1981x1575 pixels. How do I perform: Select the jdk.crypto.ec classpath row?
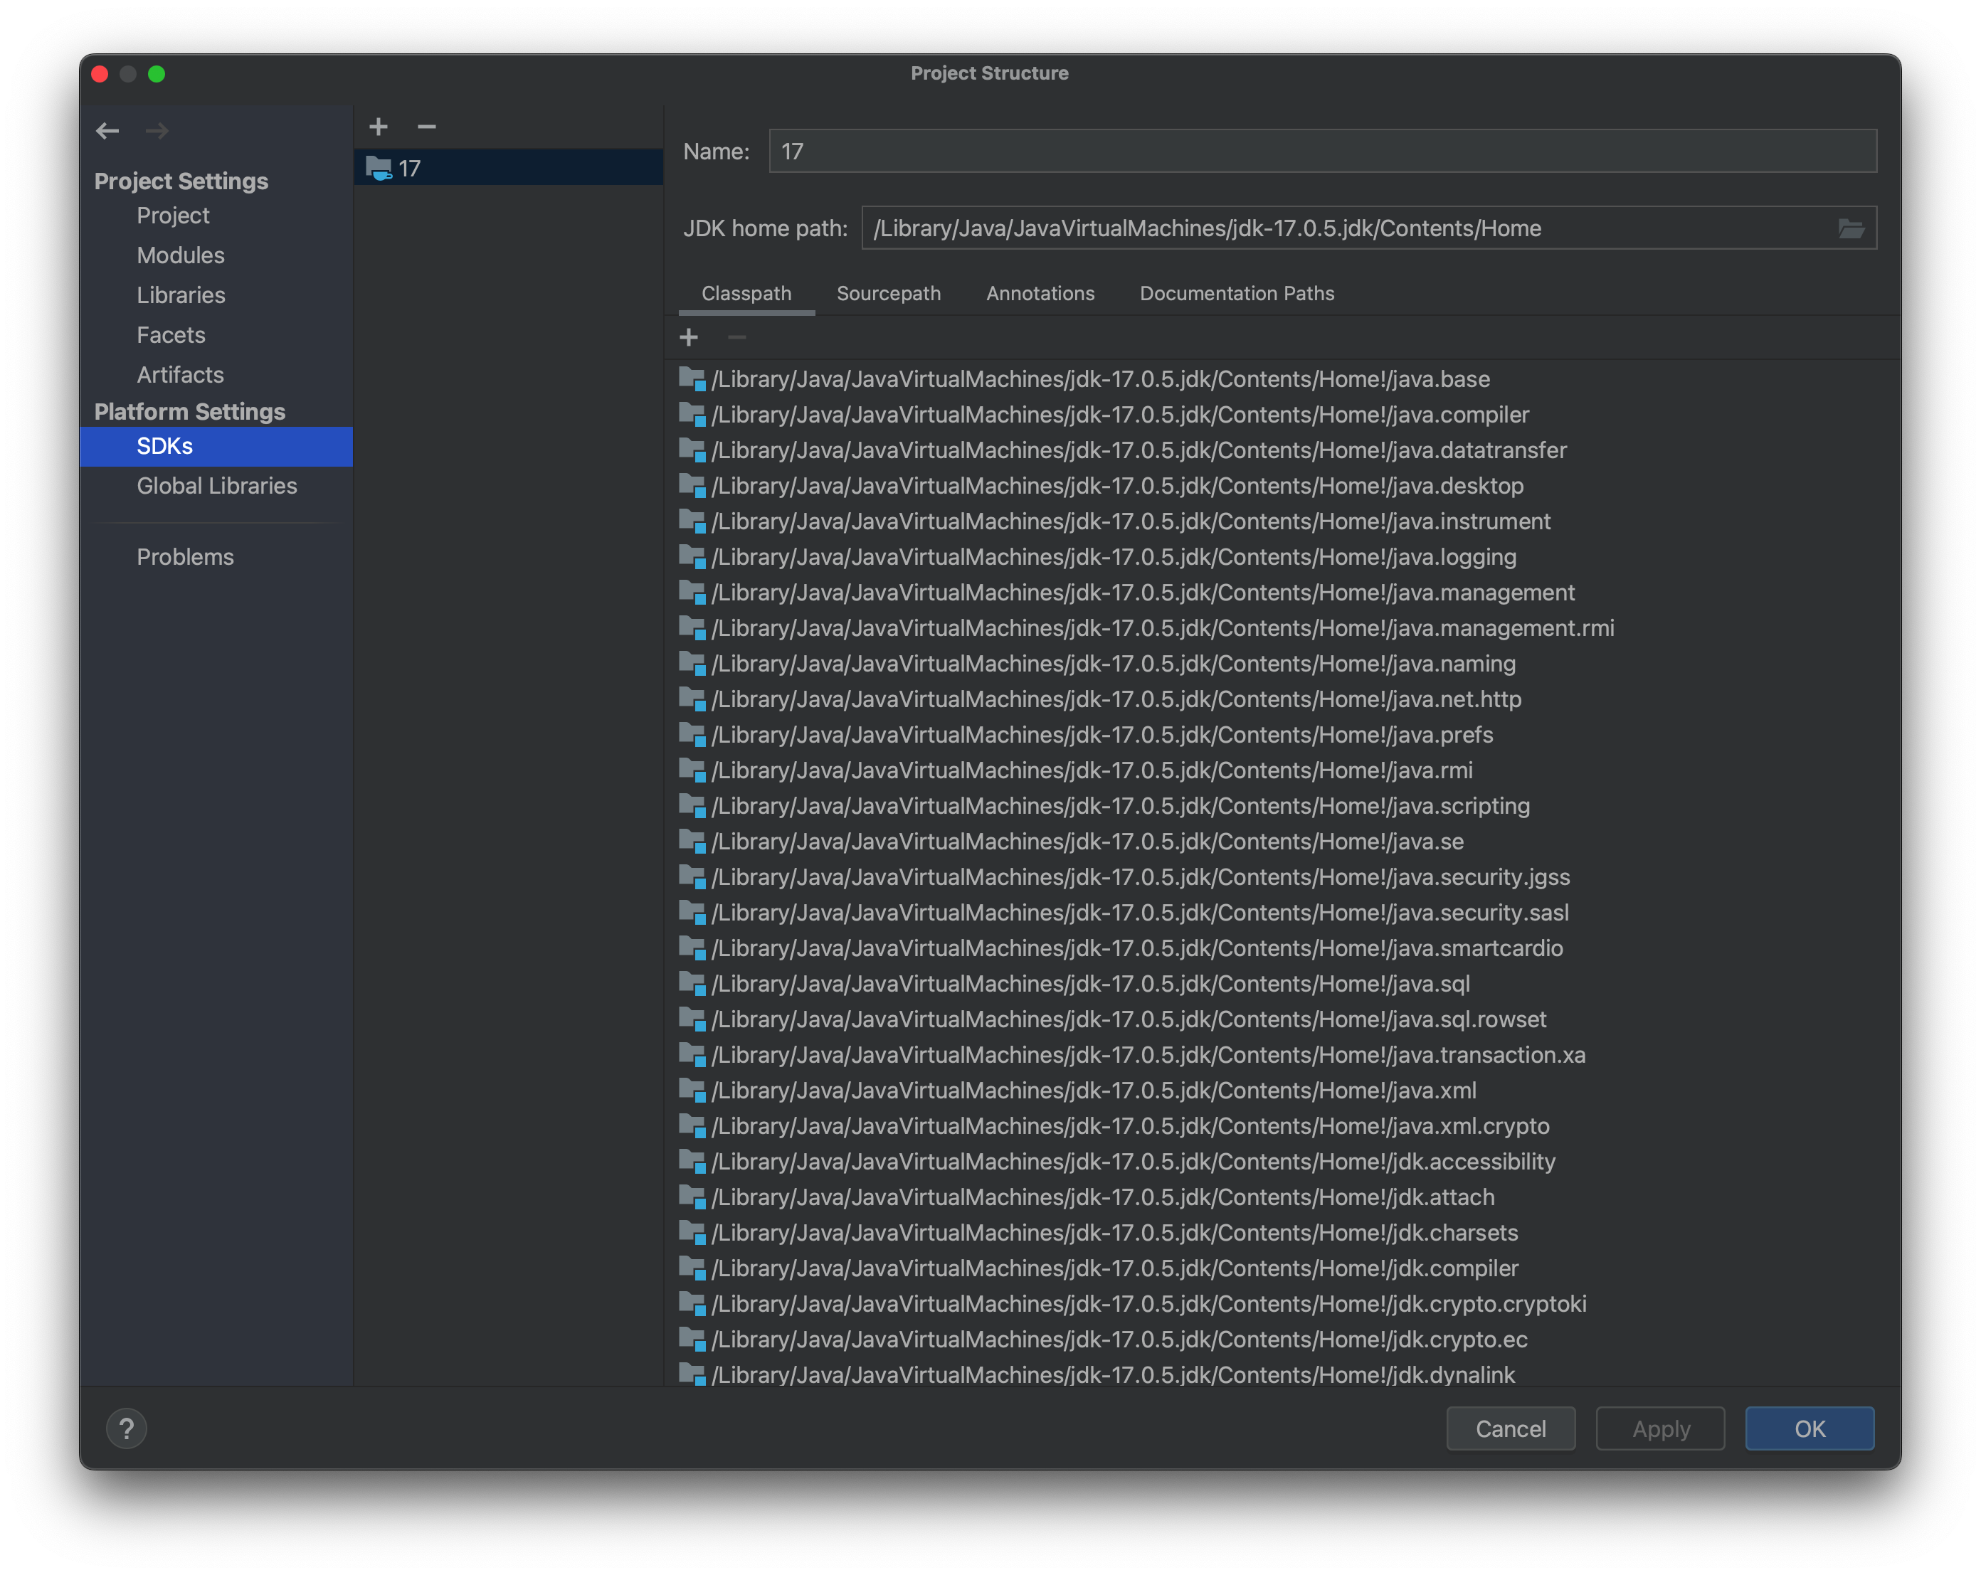[x=1283, y=1340]
